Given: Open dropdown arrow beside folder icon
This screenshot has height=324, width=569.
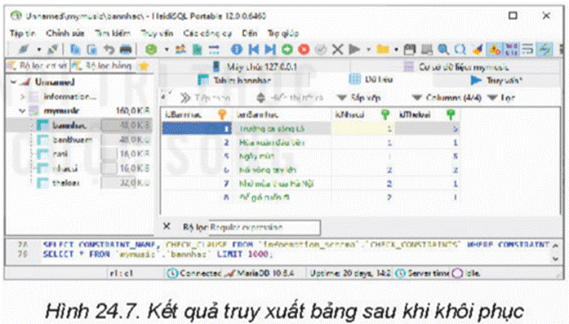Looking at the screenshot, I should (x=396, y=49).
